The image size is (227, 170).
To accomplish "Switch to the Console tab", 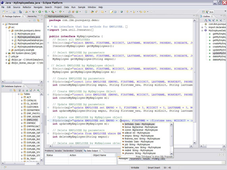I will point(79,151).
